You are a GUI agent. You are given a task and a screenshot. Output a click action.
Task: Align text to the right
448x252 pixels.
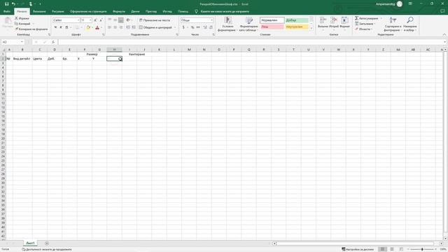tap(121, 27)
